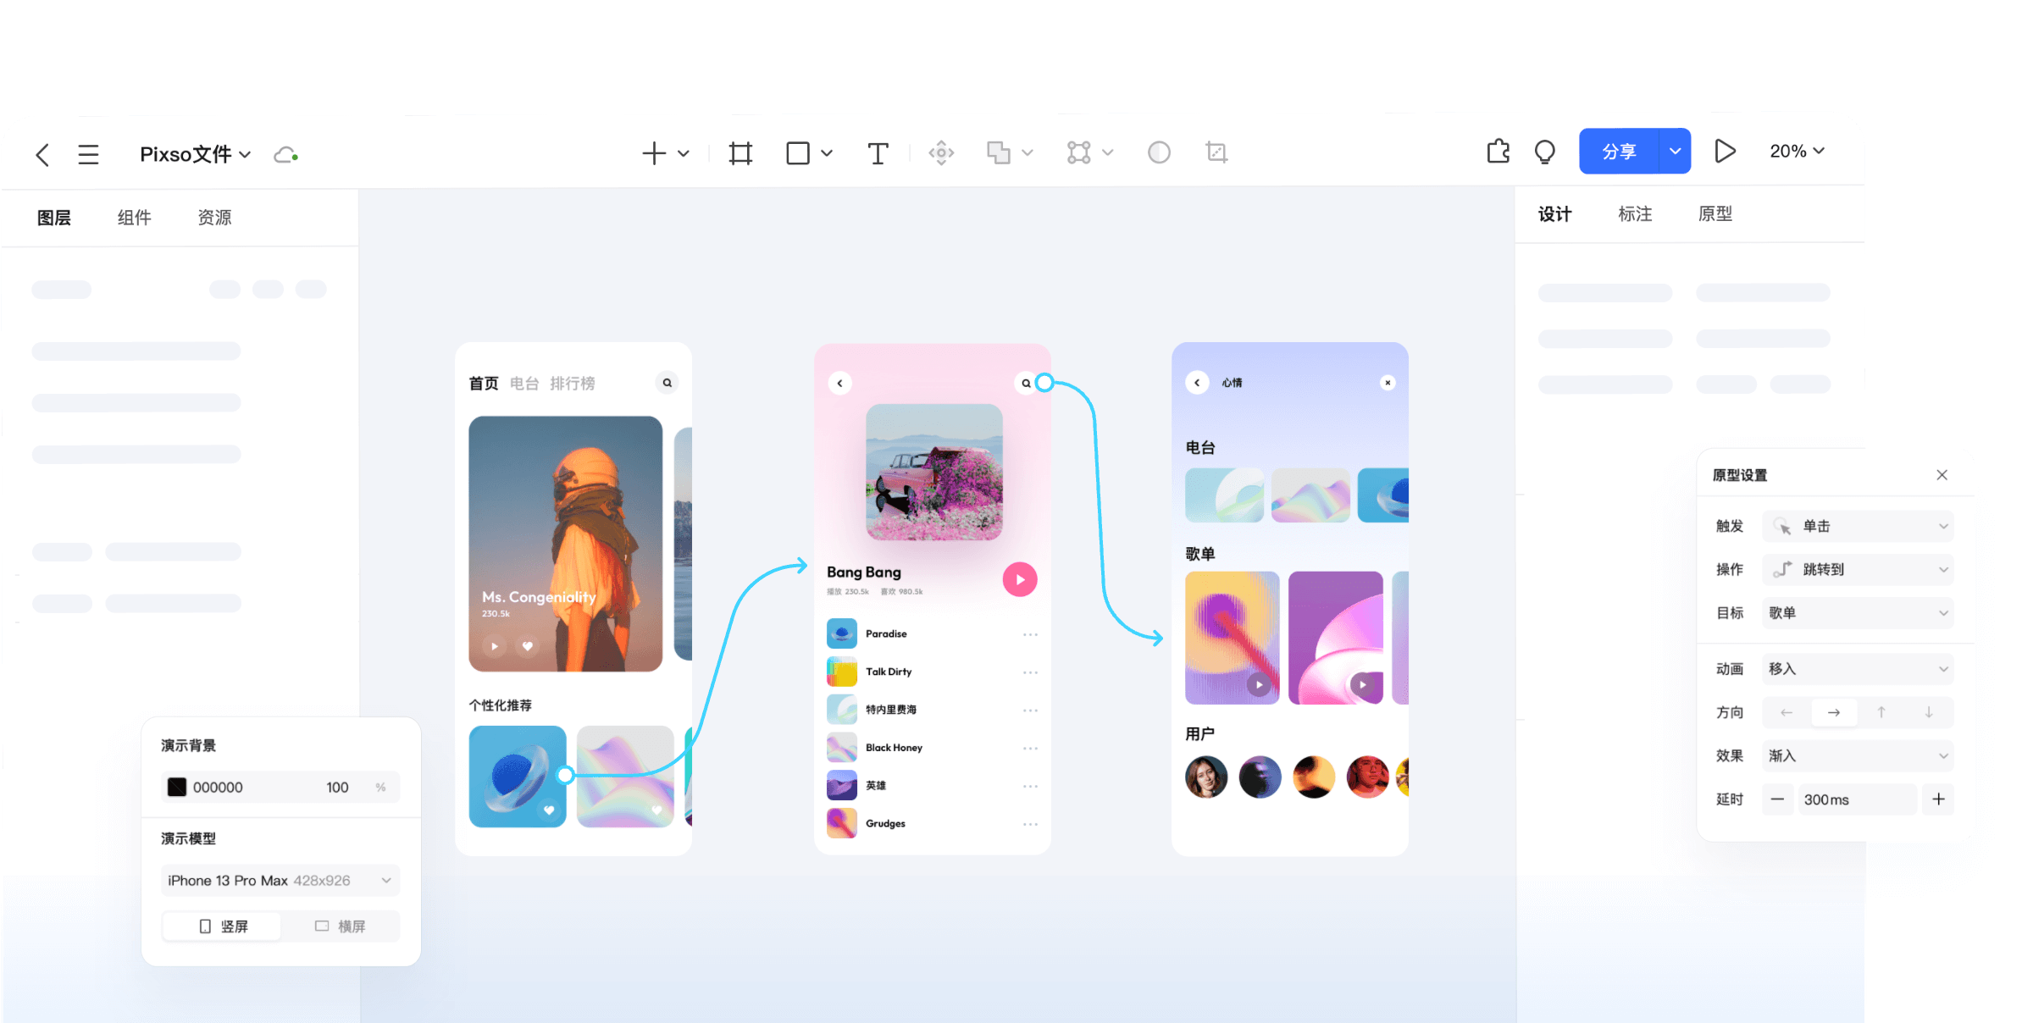Click the cloud sync status icon
This screenshot has height=1023, width=2033.
(x=285, y=155)
